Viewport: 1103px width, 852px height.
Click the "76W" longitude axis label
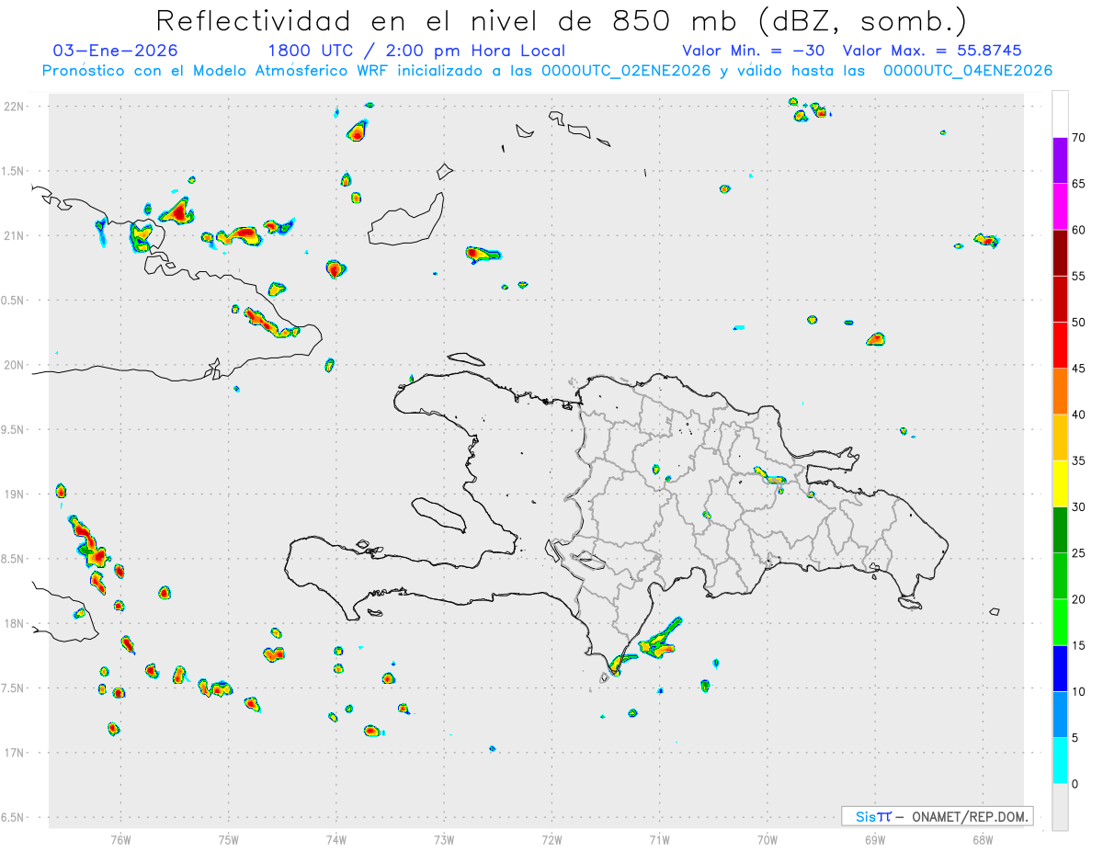point(120,840)
